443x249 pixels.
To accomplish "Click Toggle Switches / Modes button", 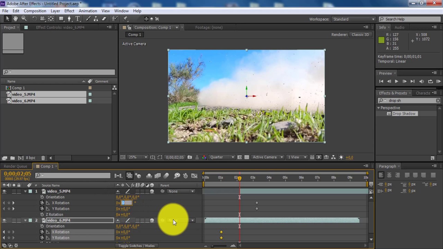I will [x=136, y=246].
